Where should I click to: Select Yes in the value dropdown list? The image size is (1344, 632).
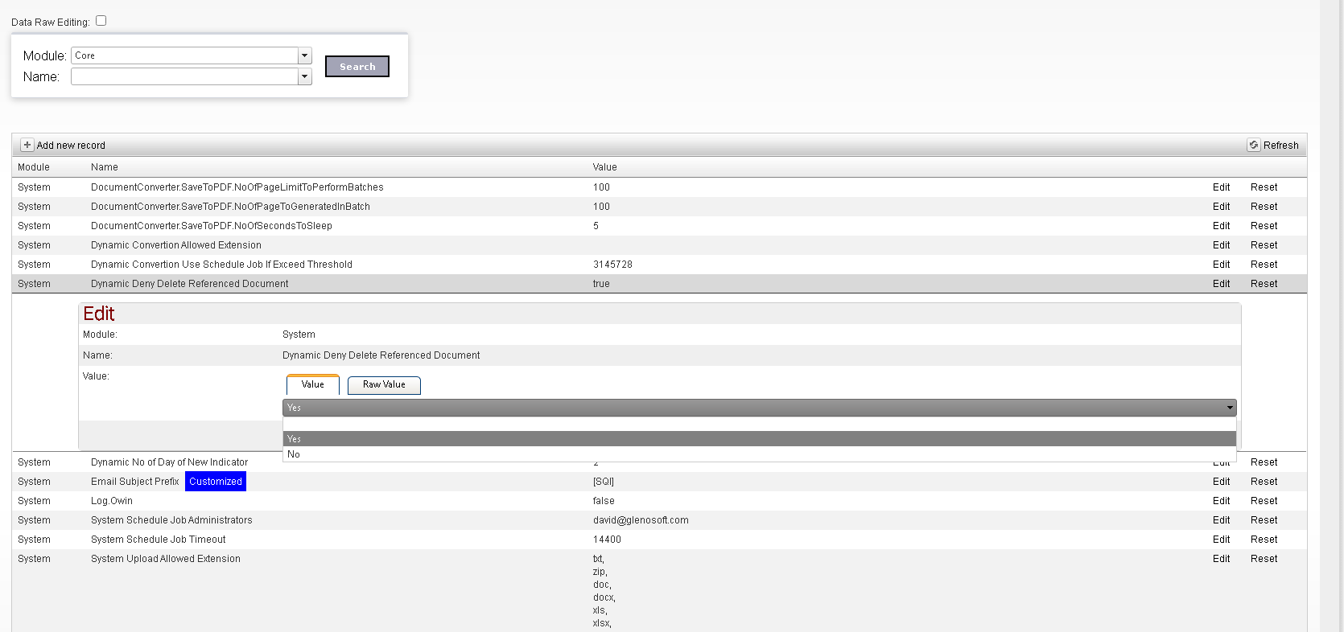pyautogui.click(x=759, y=439)
